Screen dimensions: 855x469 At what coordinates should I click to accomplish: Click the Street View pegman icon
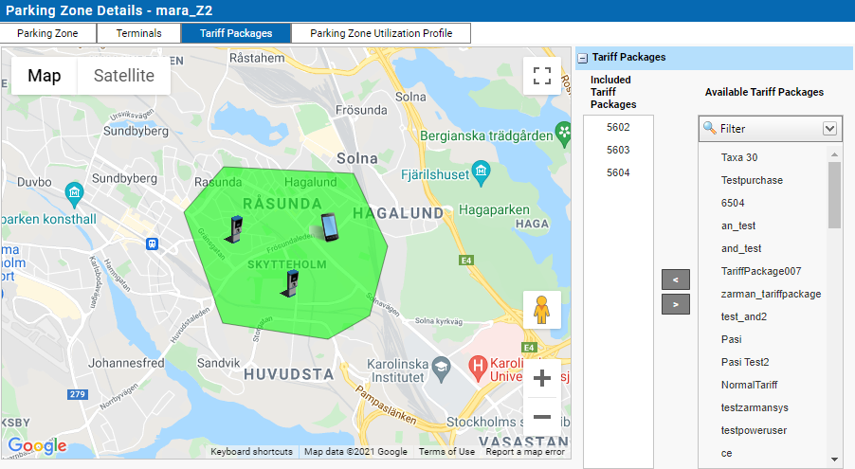[x=541, y=310]
